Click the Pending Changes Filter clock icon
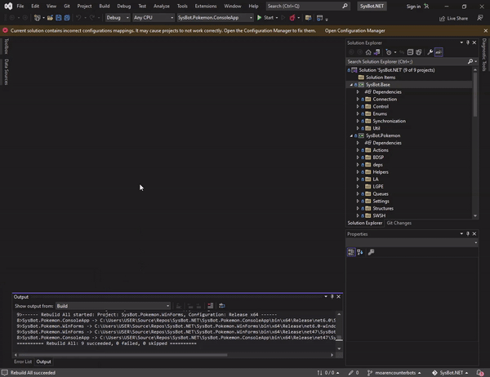The width and height of the screenshot is (490, 377). click(389, 52)
